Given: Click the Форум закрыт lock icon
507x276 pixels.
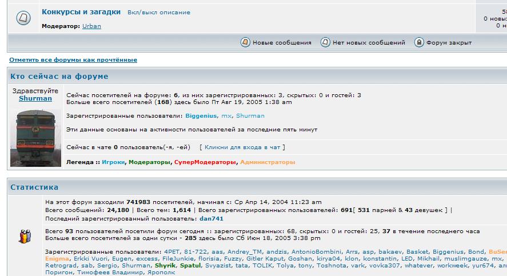Looking at the screenshot, I should pos(419,42).
